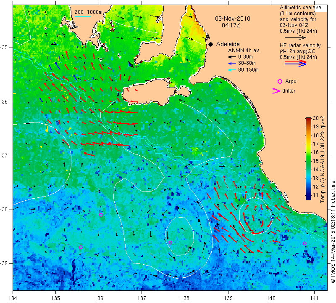Click the black Adelaide city dot
The width and height of the screenshot is (336, 303).
pos(211,45)
